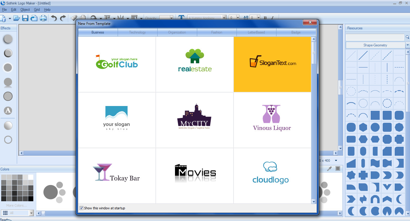The width and height of the screenshot is (410, 221).
Task: Choose the dashed circle shape in Resources
Action: [x=351, y=91]
